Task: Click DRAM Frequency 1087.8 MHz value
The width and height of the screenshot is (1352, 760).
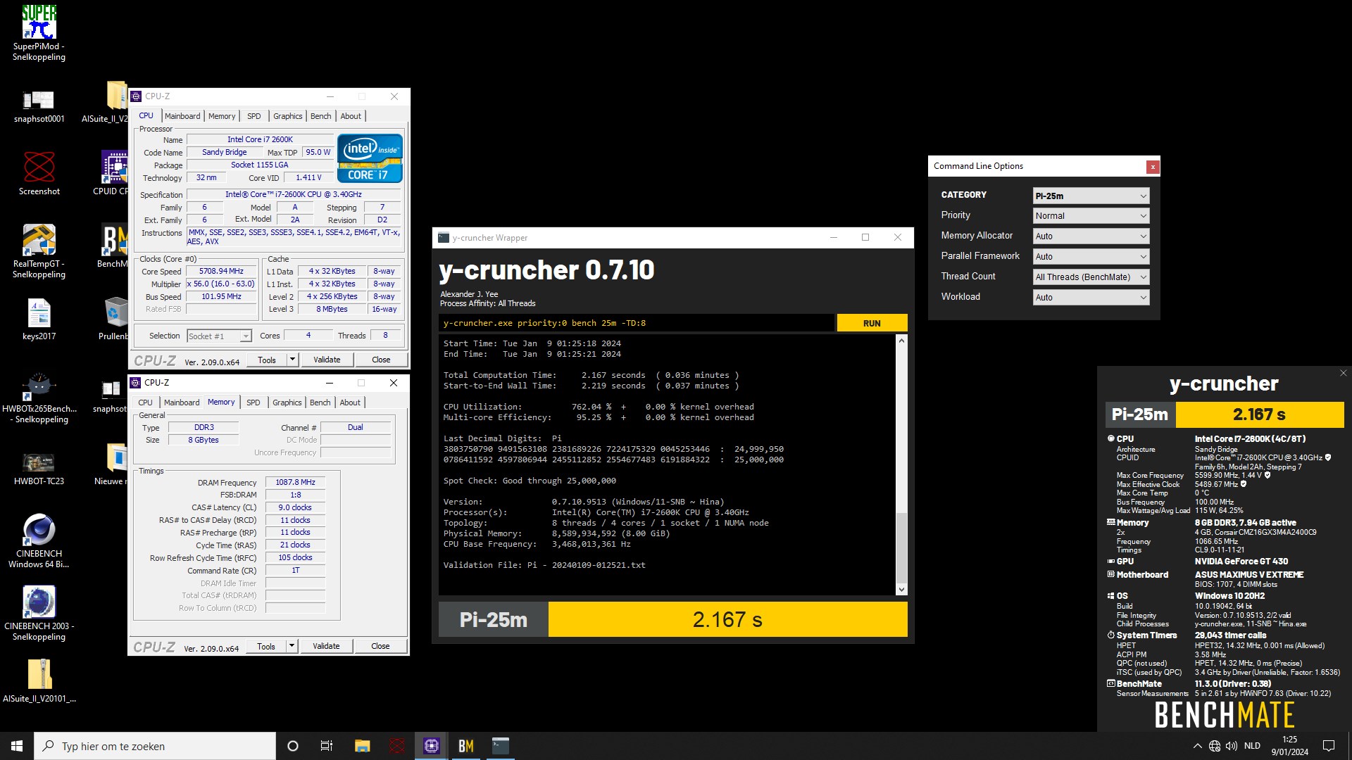Action: tap(295, 483)
